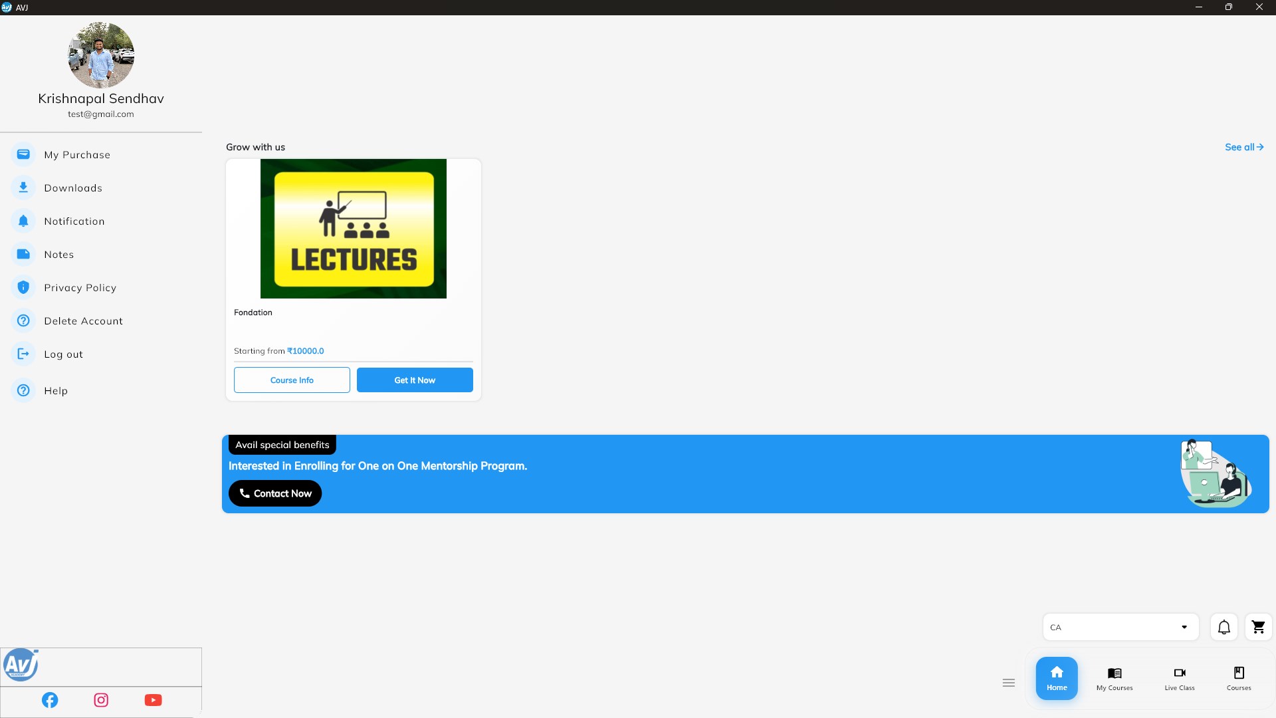Viewport: 1276px width, 718px height.
Task: Click the Delete Account question-mark icon
Action: click(23, 320)
